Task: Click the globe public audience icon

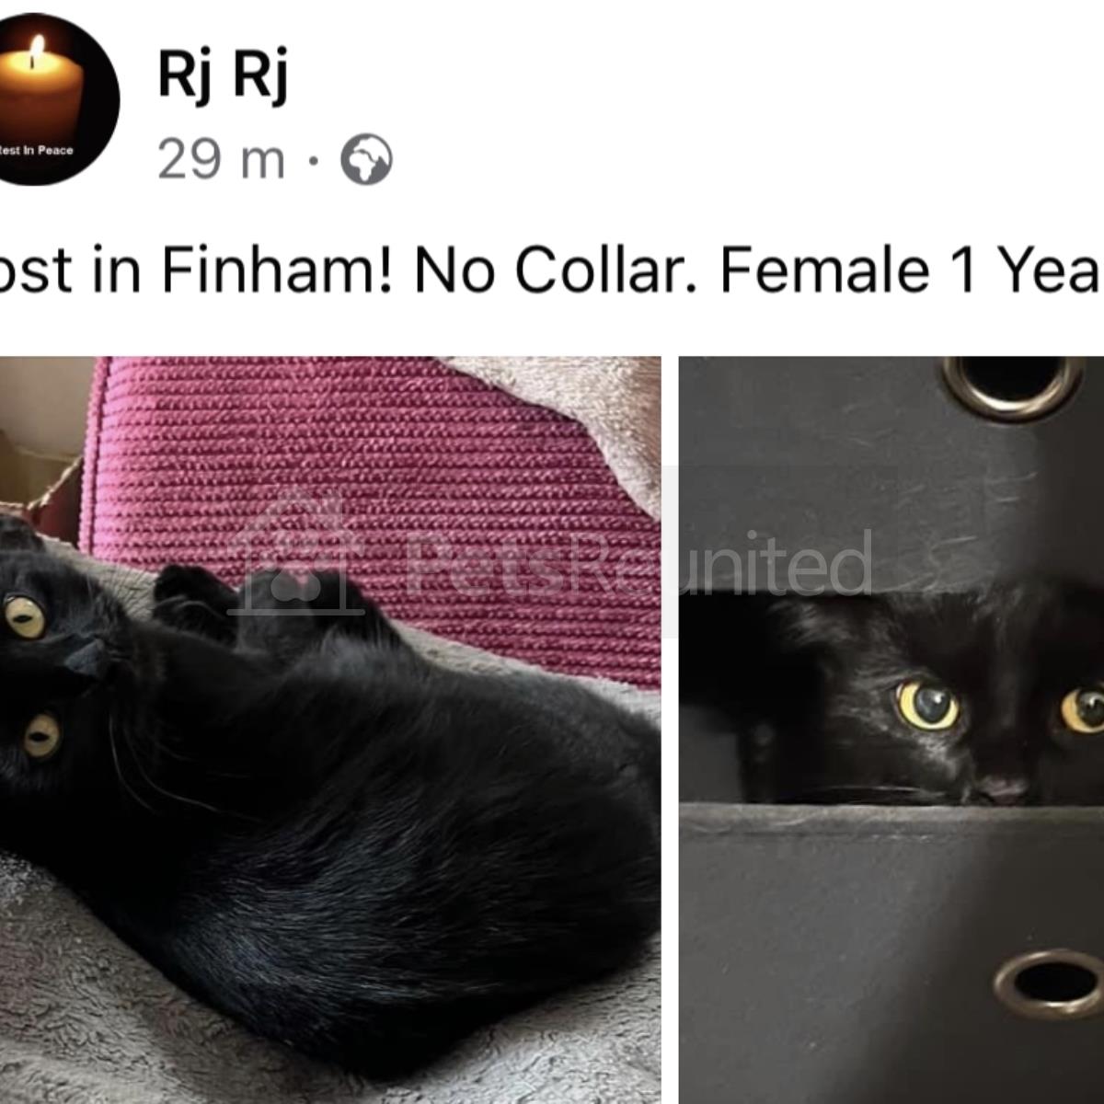Action: pos(366,160)
